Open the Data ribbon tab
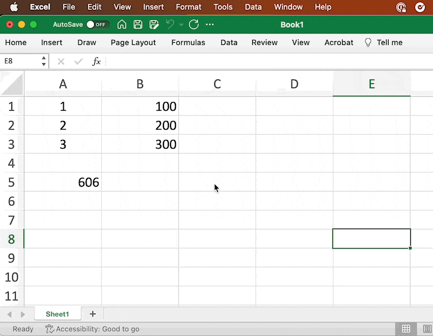The width and height of the screenshot is (433, 336). [229, 43]
